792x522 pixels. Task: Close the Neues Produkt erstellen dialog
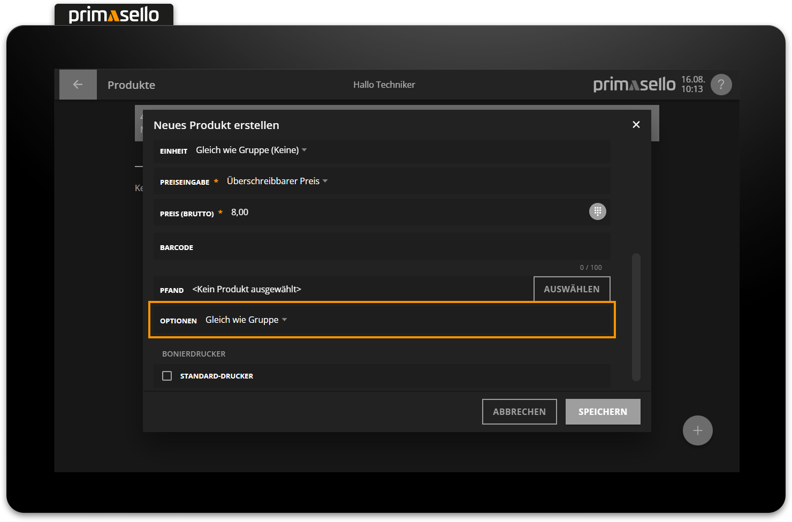(636, 124)
